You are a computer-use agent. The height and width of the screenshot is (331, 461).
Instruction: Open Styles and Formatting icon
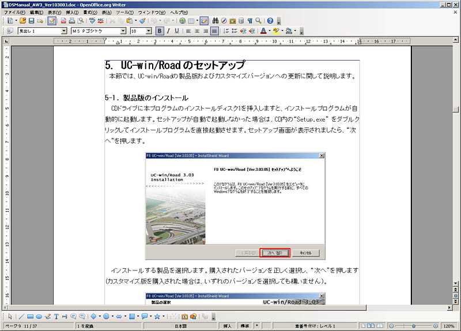(10, 31)
